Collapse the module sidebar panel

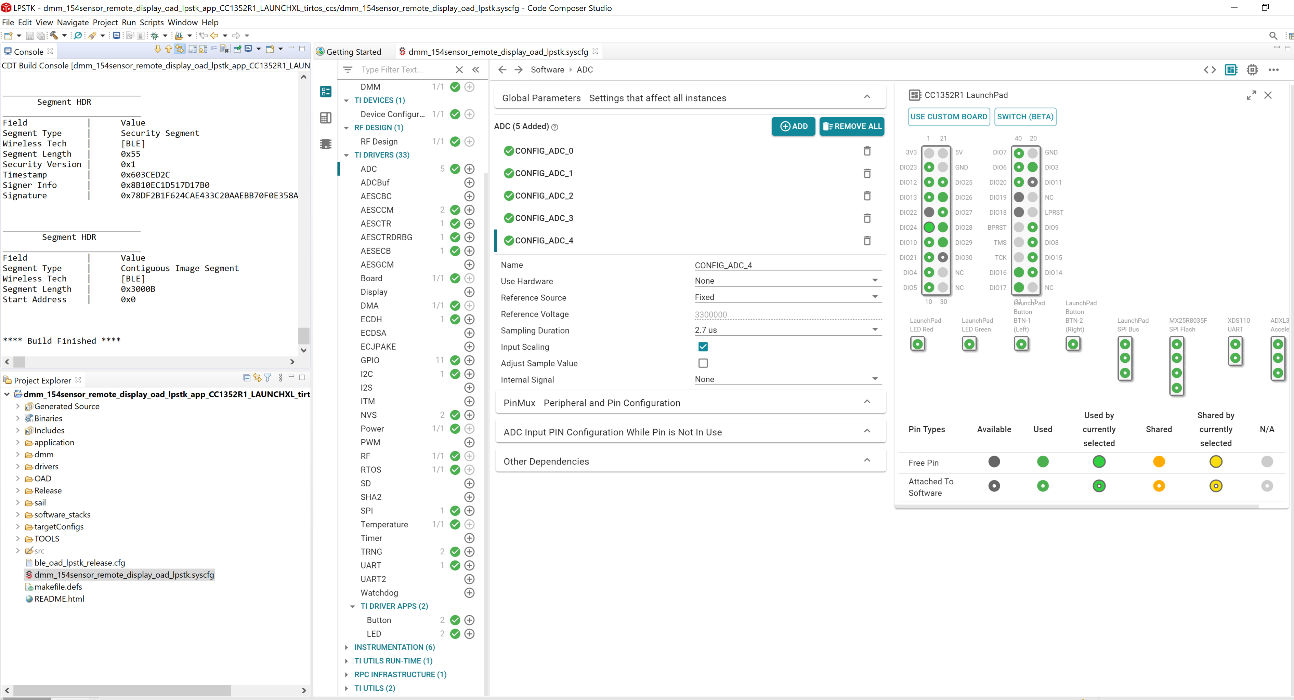(476, 70)
